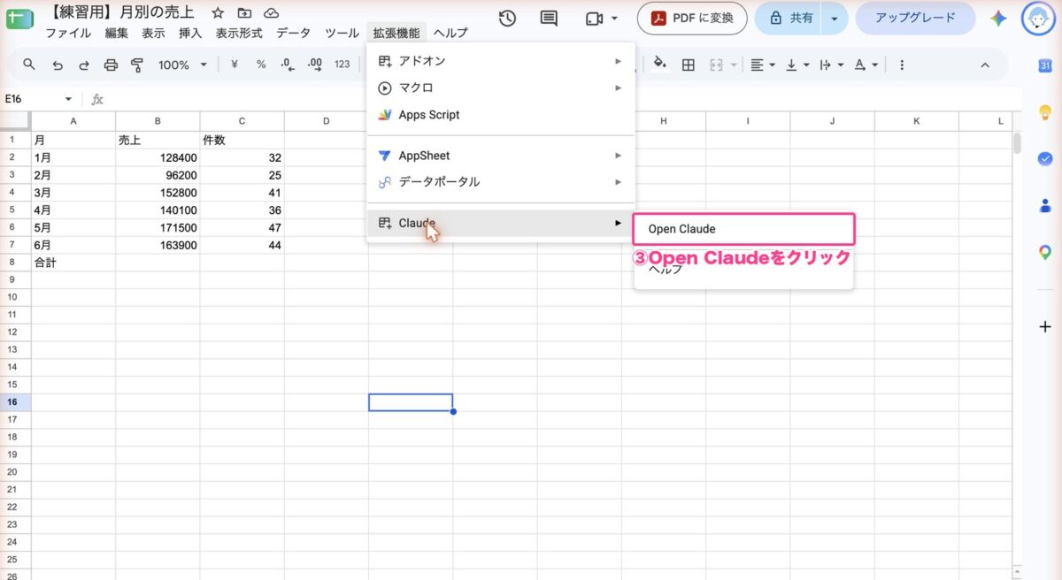Open Gemini sparkle icon
The height and width of the screenshot is (580, 1062).
tap(998, 19)
